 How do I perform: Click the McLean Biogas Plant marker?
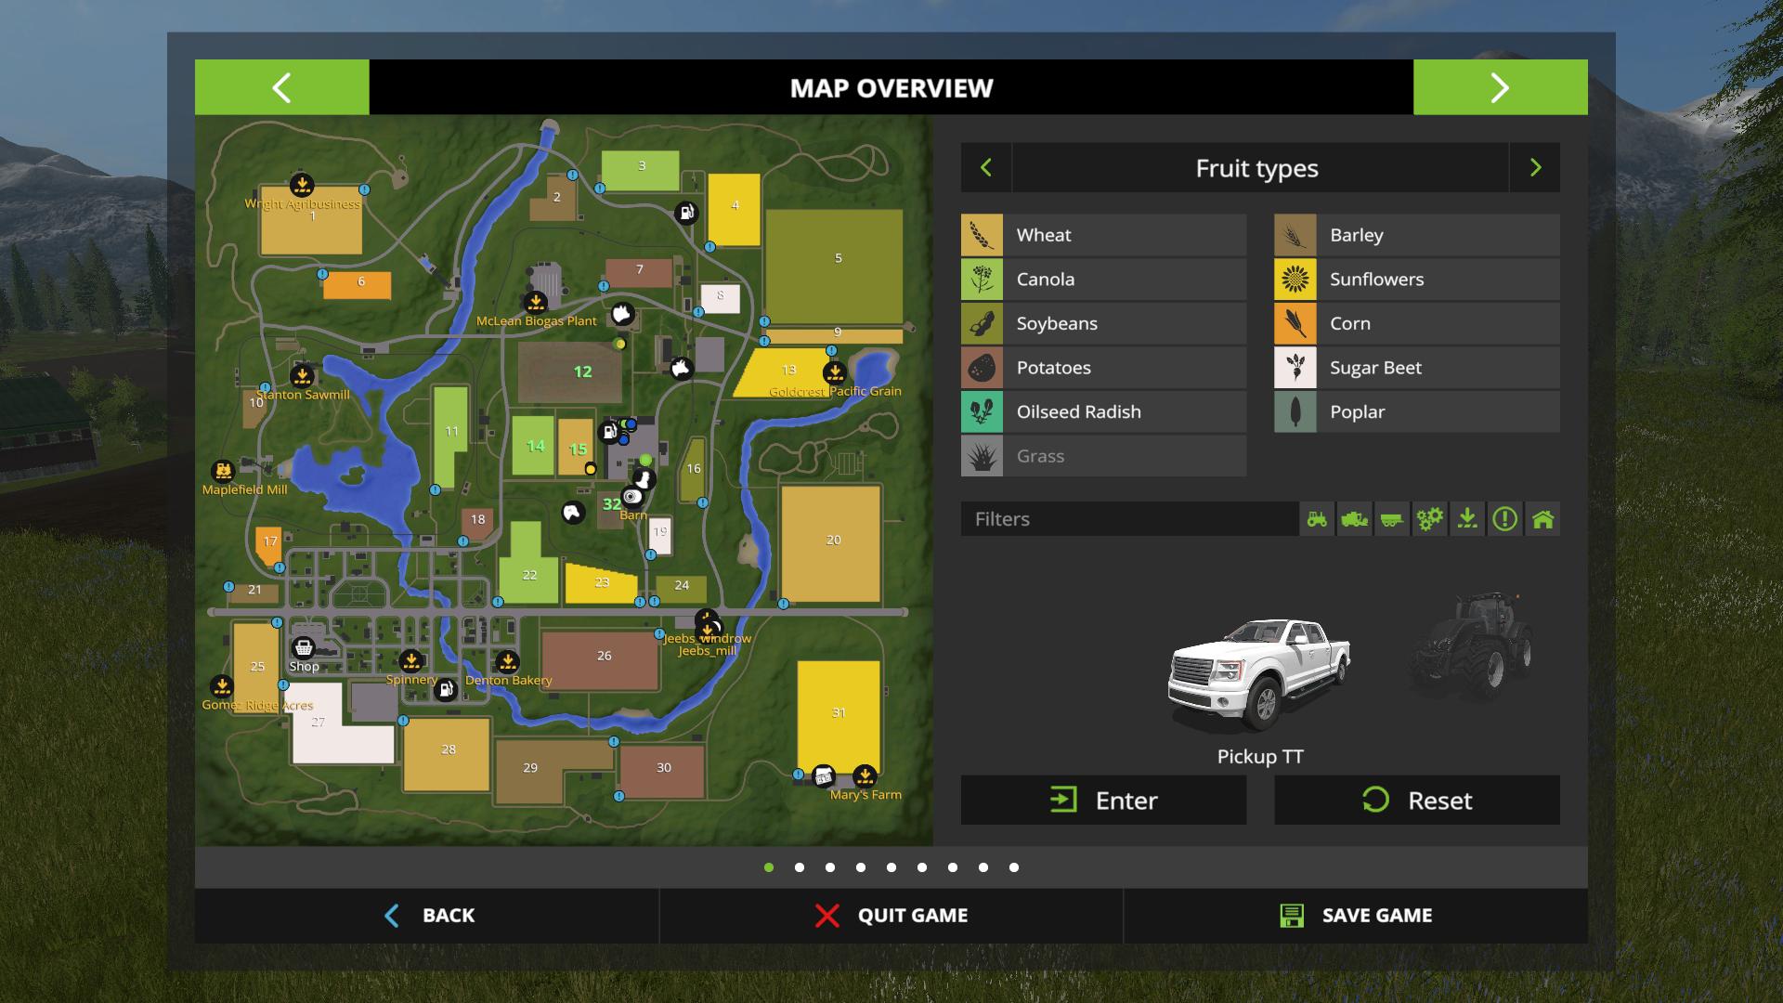tap(536, 303)
